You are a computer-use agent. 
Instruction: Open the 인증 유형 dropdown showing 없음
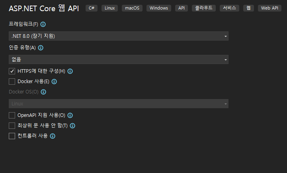click(x=119, y=59)
